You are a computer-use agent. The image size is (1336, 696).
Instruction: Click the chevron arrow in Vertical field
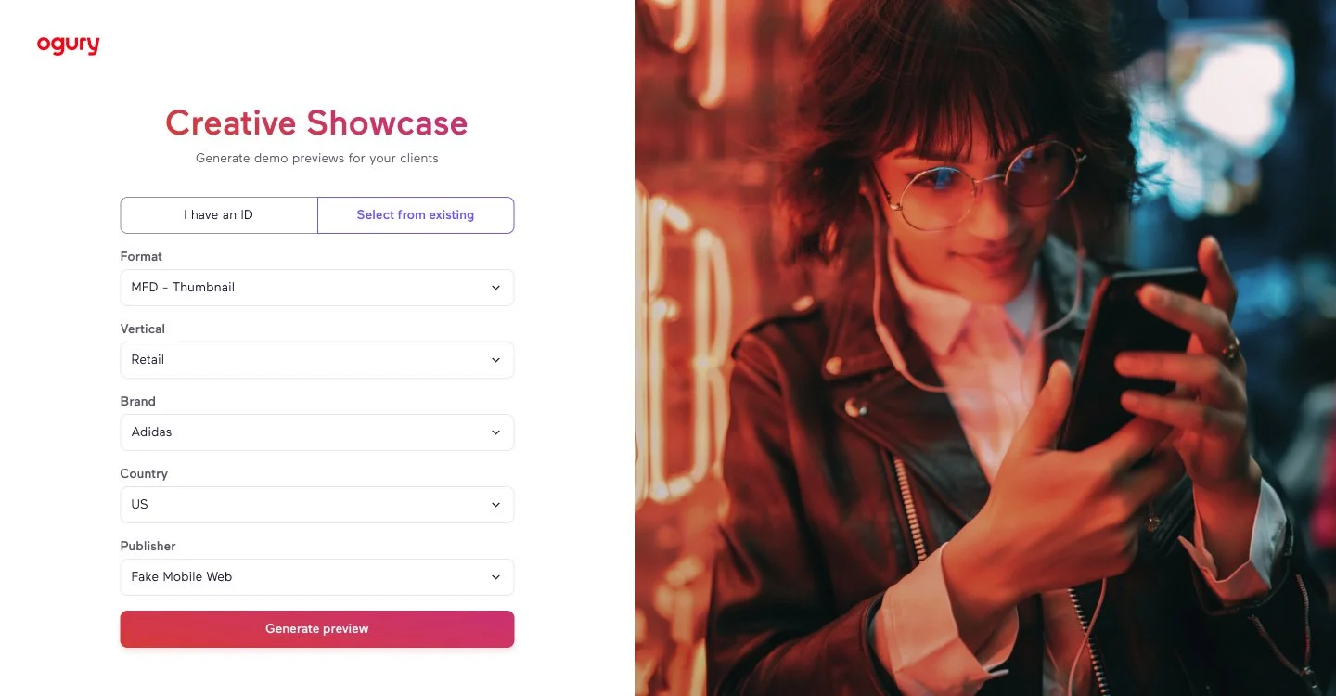click(495, 360)
